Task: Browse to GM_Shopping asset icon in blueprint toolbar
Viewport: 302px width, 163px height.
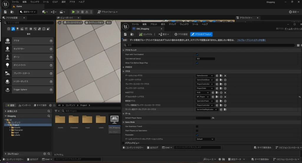Action: click(132, 34)
